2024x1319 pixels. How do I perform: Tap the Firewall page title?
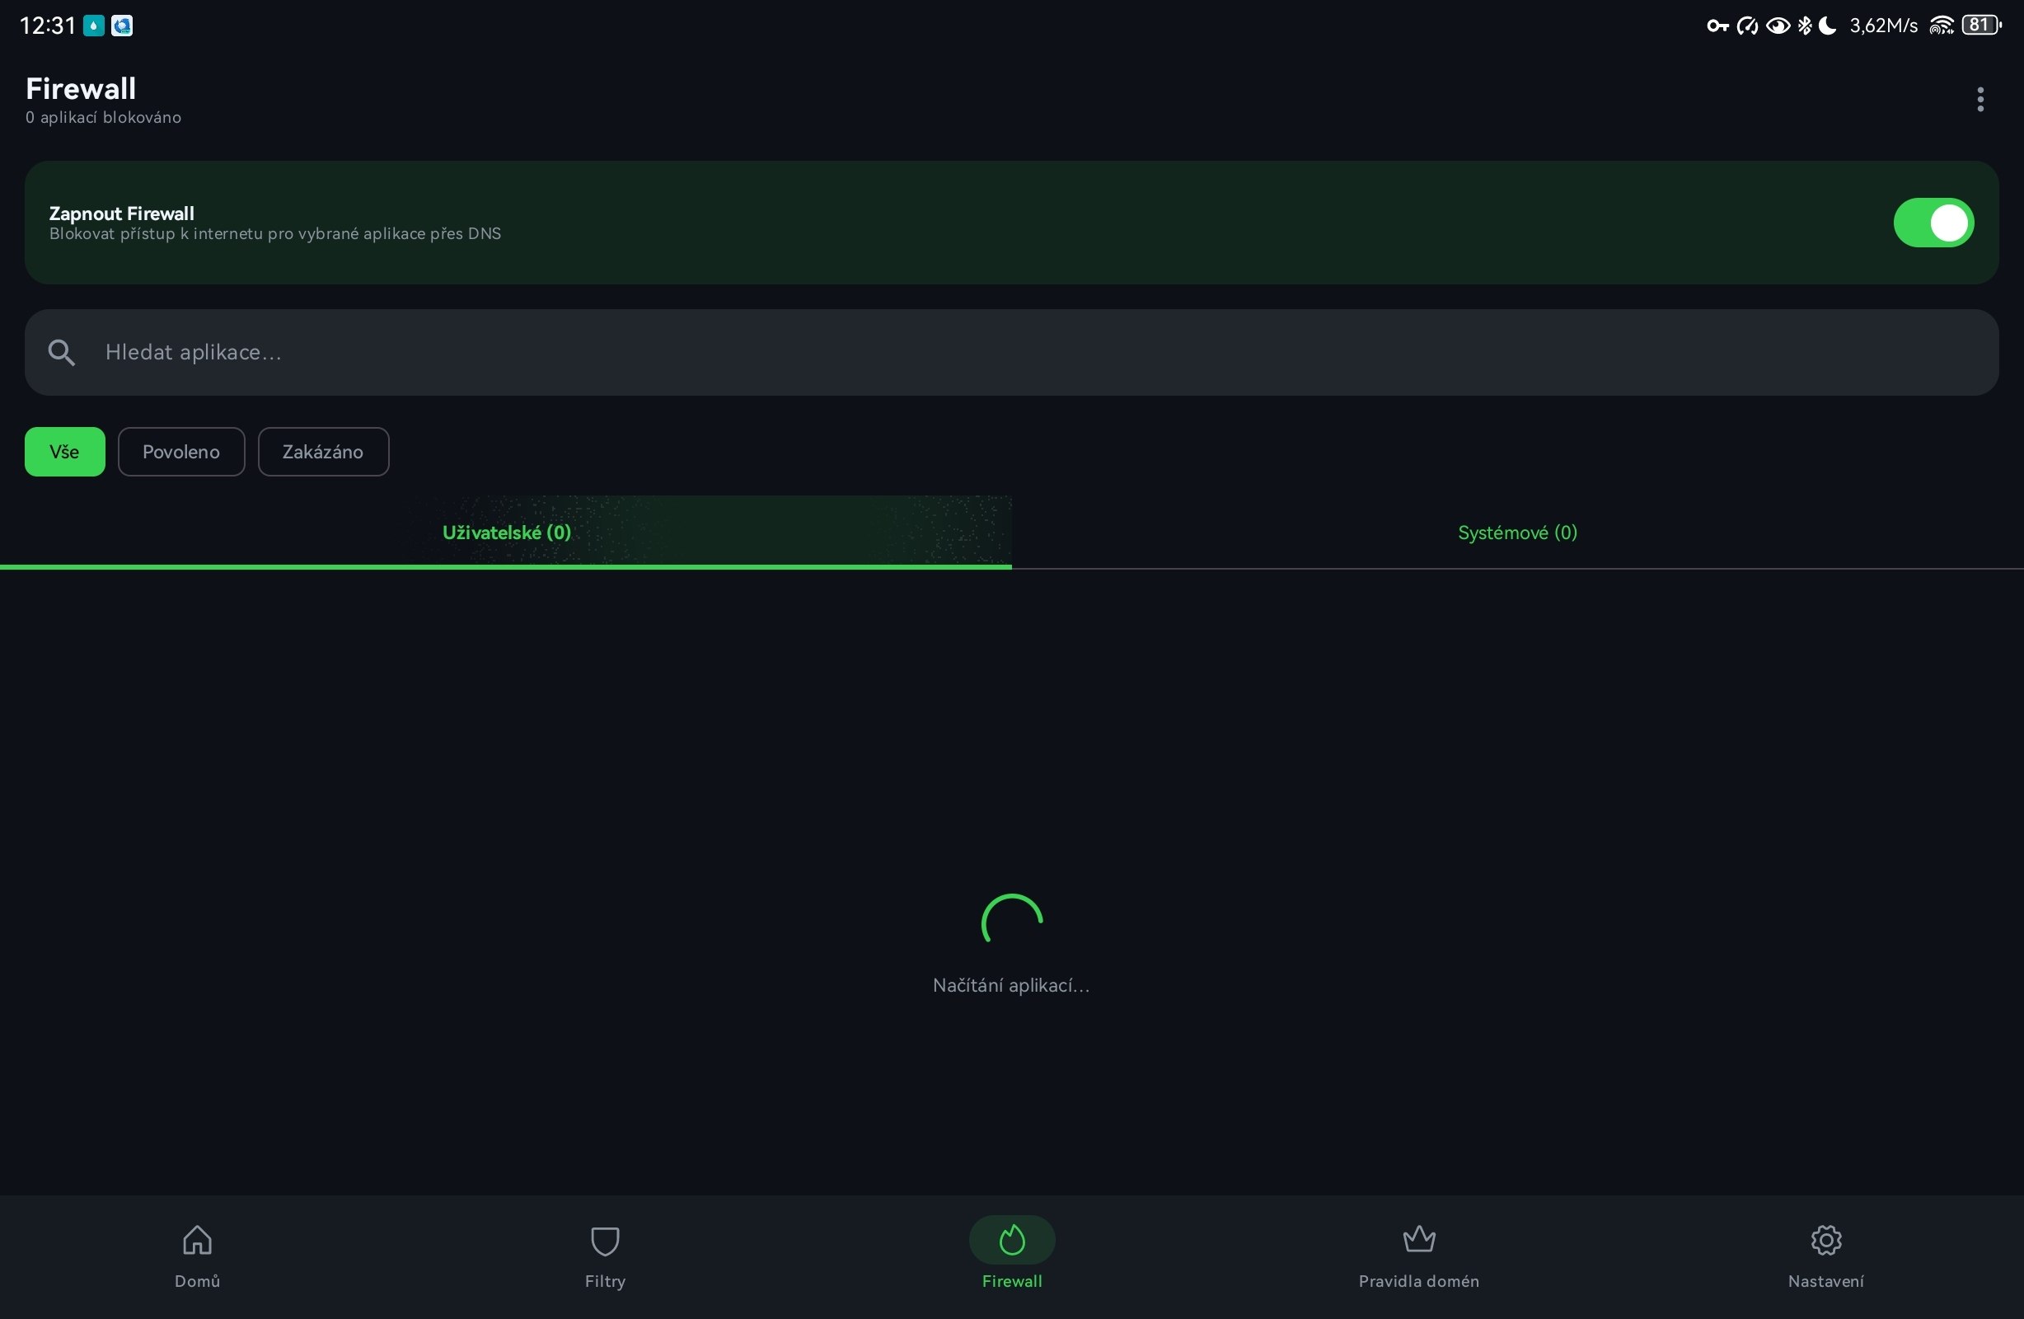tap(81, 88)
